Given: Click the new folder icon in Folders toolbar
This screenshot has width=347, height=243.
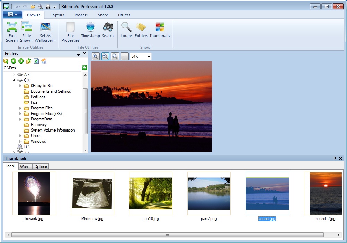Looking at the screenshot, I should tap(6, 61).
